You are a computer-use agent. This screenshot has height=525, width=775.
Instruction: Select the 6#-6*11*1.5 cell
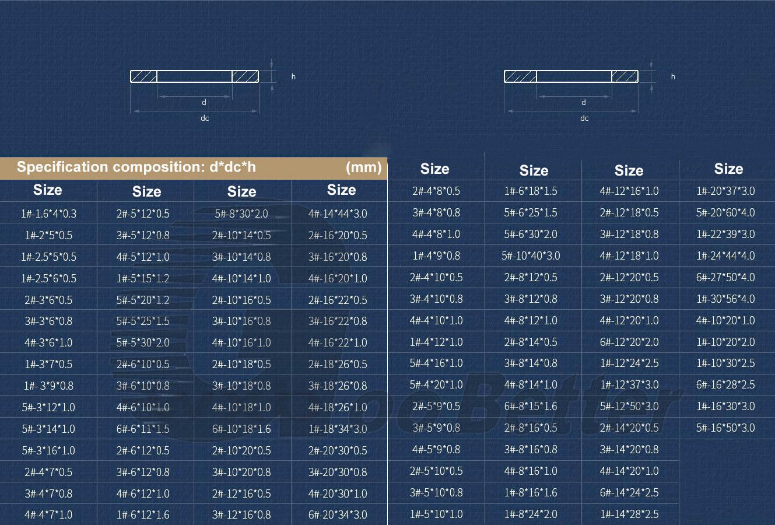click(143, 429)
